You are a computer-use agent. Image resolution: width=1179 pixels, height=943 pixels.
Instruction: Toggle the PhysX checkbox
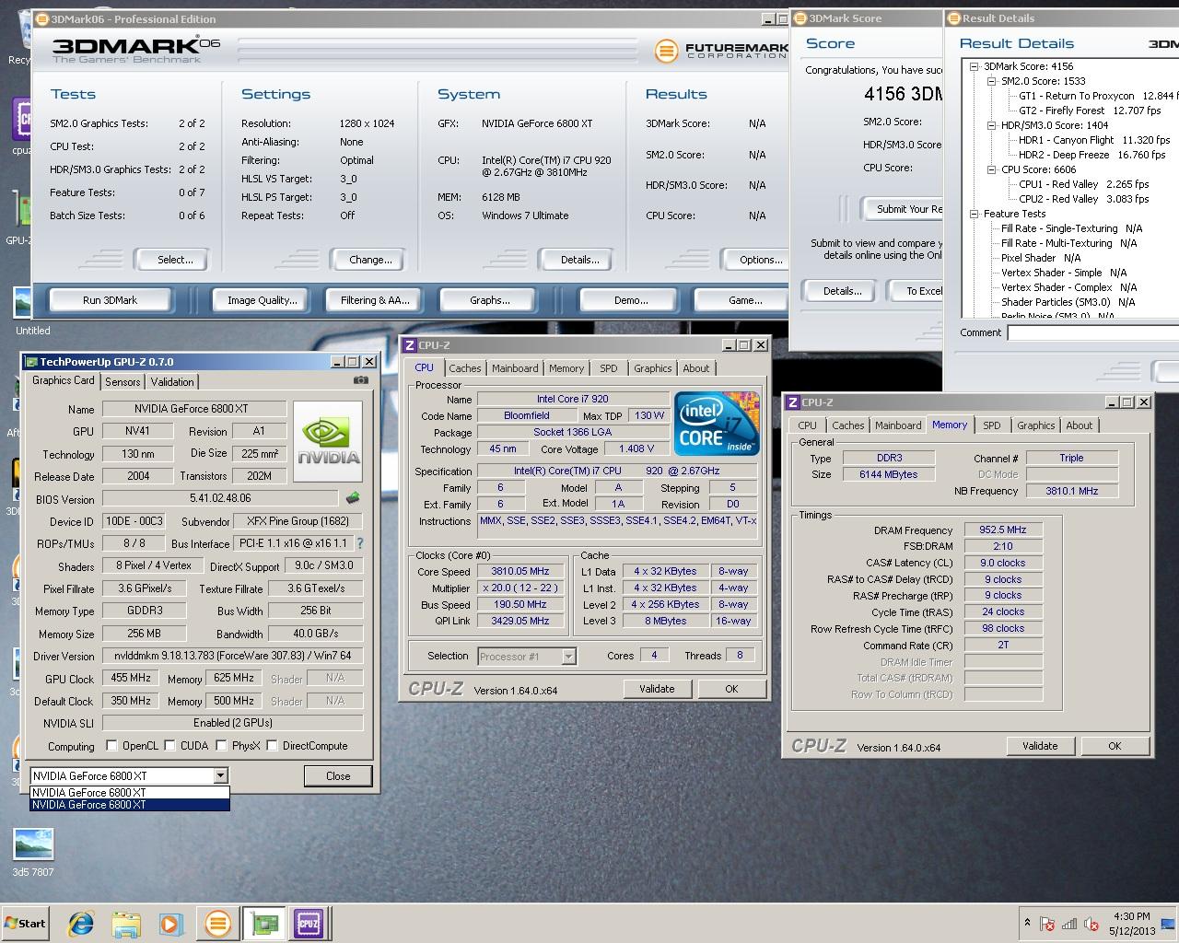click(x=221, y=746)
